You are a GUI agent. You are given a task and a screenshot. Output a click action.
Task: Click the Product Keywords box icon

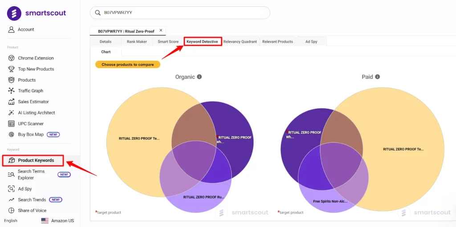pos(11,160)
